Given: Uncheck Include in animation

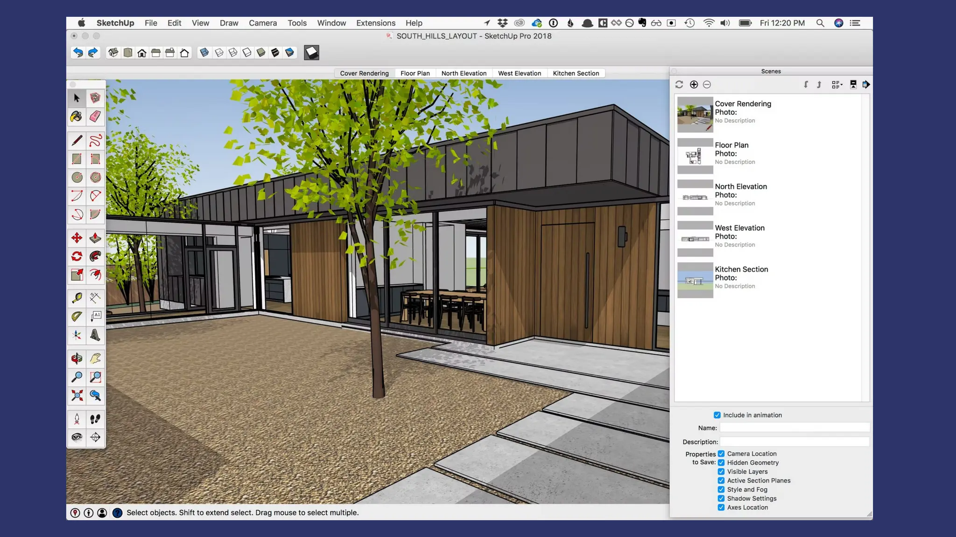Looking at the screenshot, I should tap(717, 415).
